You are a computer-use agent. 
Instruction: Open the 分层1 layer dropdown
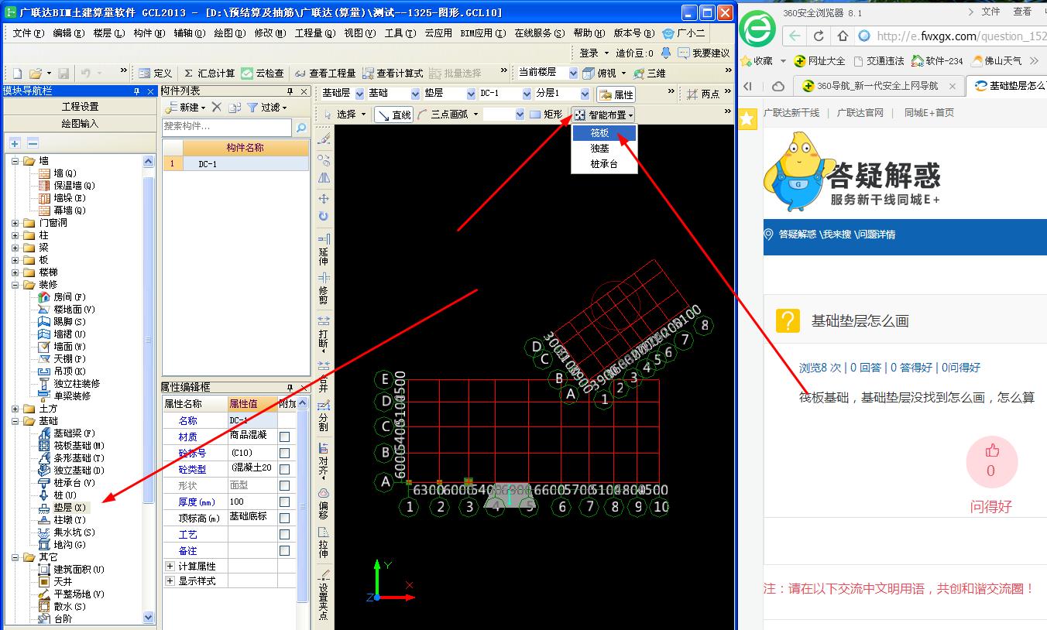click(585, 94)
